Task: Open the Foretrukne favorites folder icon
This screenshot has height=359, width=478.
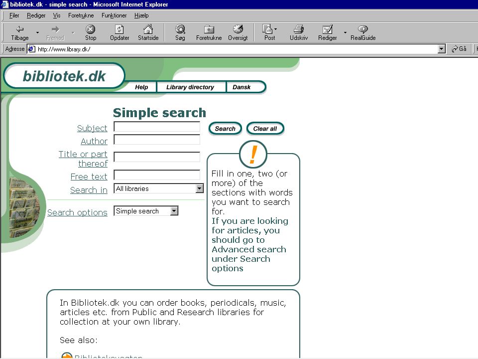Action: tap(209, 29)
